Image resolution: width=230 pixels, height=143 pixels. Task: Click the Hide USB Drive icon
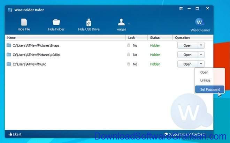89,22
